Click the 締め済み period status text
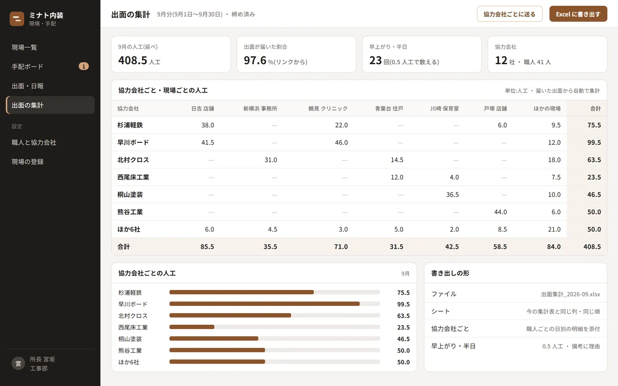Viewport: 618px width, 386px height. coord(243,14)
